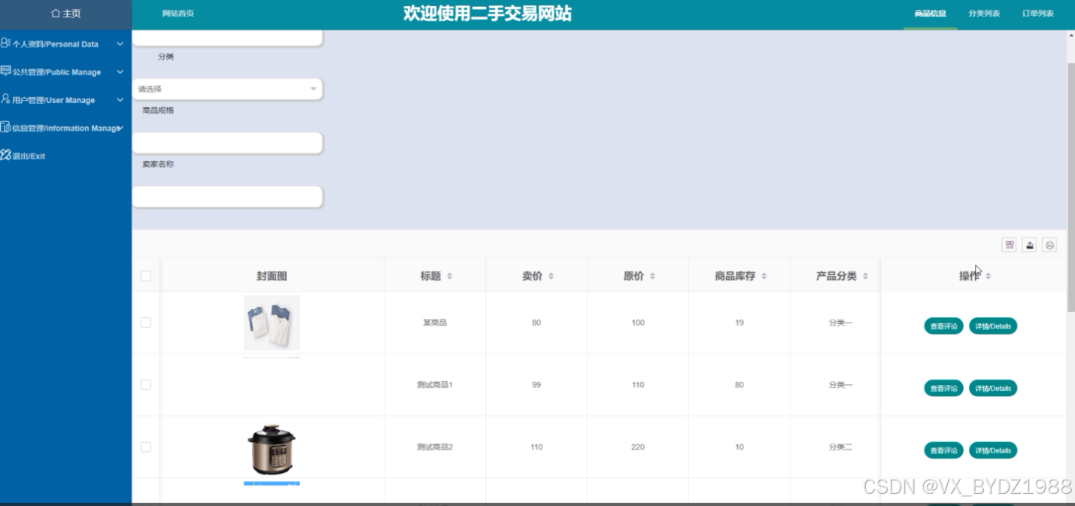
Task: Open 网站首页 in top bar
Action: [x=178, y=14]
